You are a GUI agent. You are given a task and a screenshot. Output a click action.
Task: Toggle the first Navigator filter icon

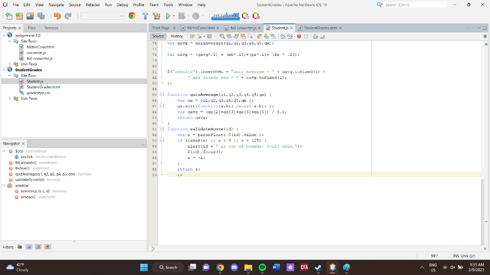[x=20, y=247]
